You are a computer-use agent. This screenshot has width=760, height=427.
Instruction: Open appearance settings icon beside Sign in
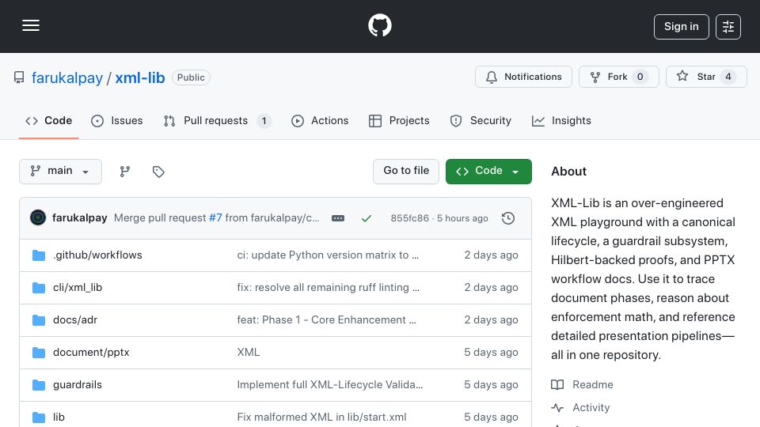[x=728, y=27]
